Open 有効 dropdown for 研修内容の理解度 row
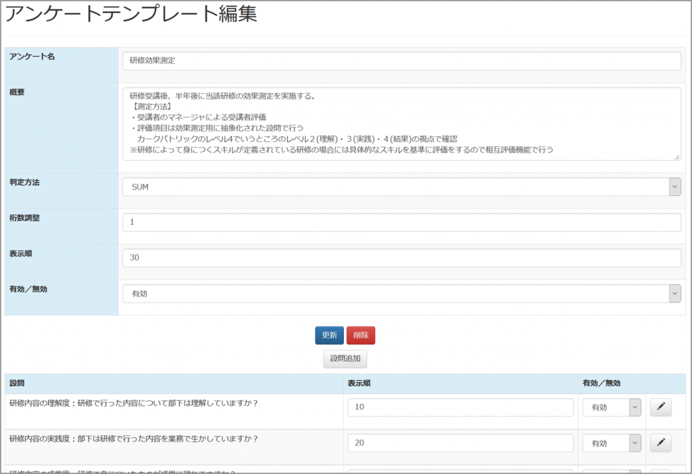Image resolution: width=692 pixels, height=474 pixels. pos(612,407)
